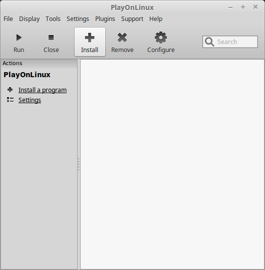
Task: Open the Support menu
Action: point(132,19)
